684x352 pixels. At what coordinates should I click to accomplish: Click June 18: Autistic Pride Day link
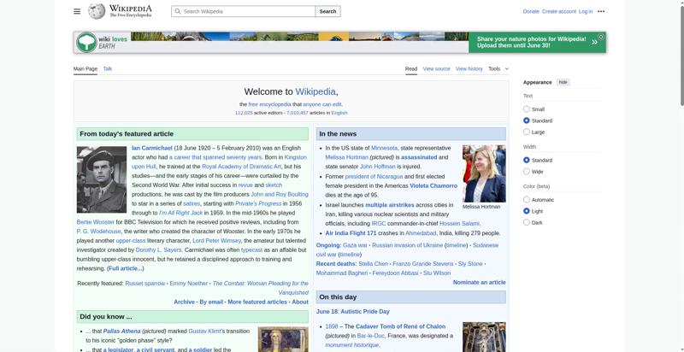point(352,312)
